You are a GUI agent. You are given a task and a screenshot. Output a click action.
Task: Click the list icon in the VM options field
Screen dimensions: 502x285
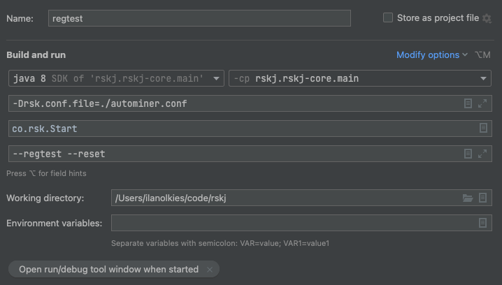coord(468,103)
